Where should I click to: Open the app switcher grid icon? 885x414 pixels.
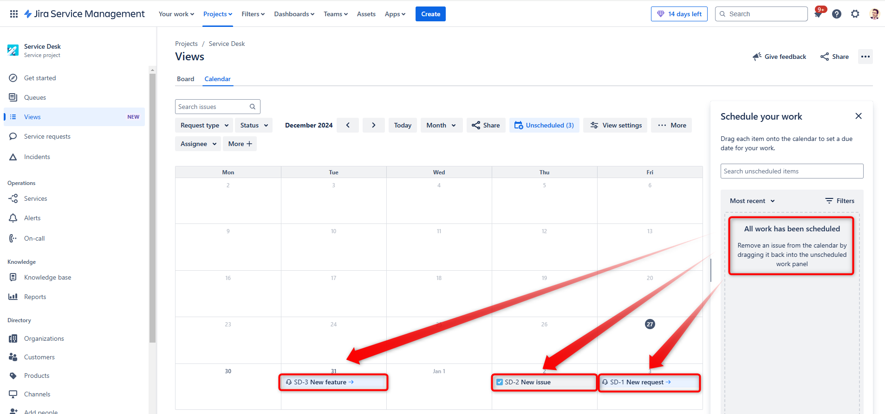tap(14, 14)
